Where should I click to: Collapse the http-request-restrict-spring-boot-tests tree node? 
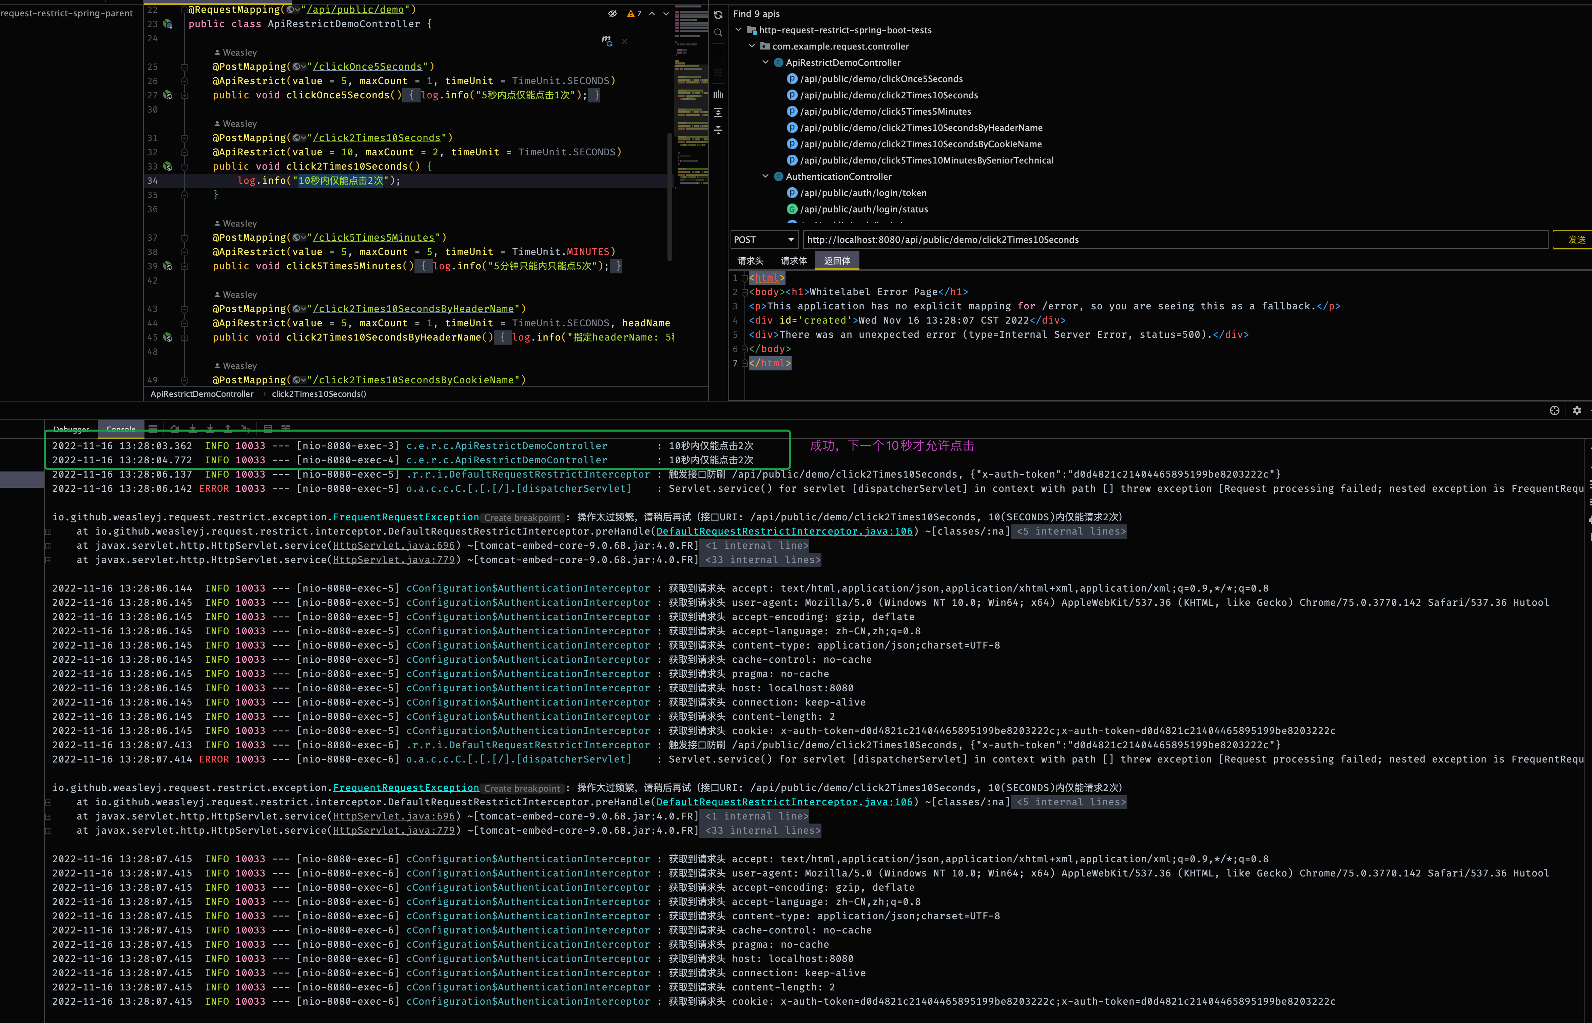click(x=739, y=30)
